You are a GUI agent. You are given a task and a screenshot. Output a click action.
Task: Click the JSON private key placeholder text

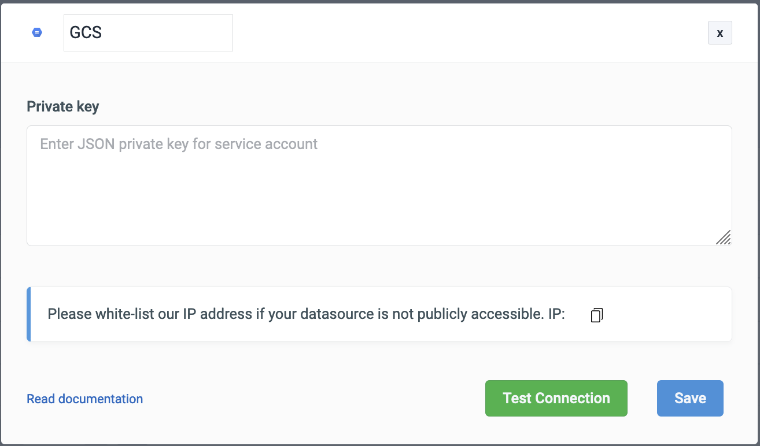pyautogui.click(x=179, y=144)
